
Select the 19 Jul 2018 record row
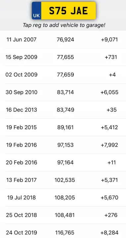click(63, 197)
